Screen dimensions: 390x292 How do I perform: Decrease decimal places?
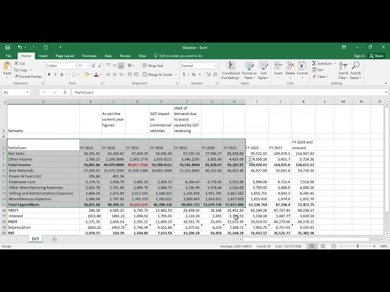coord(215,74)
